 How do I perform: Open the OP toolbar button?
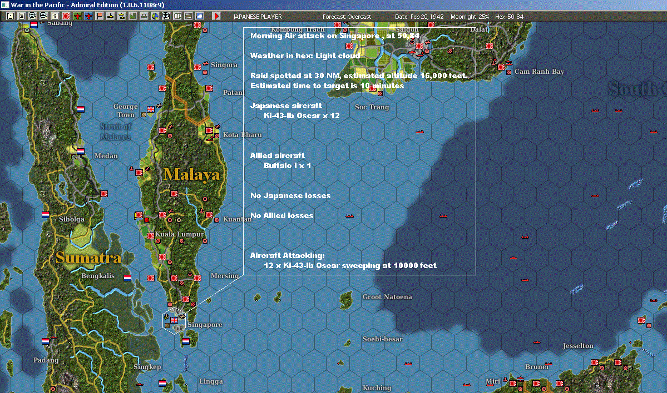coord(177,16)
